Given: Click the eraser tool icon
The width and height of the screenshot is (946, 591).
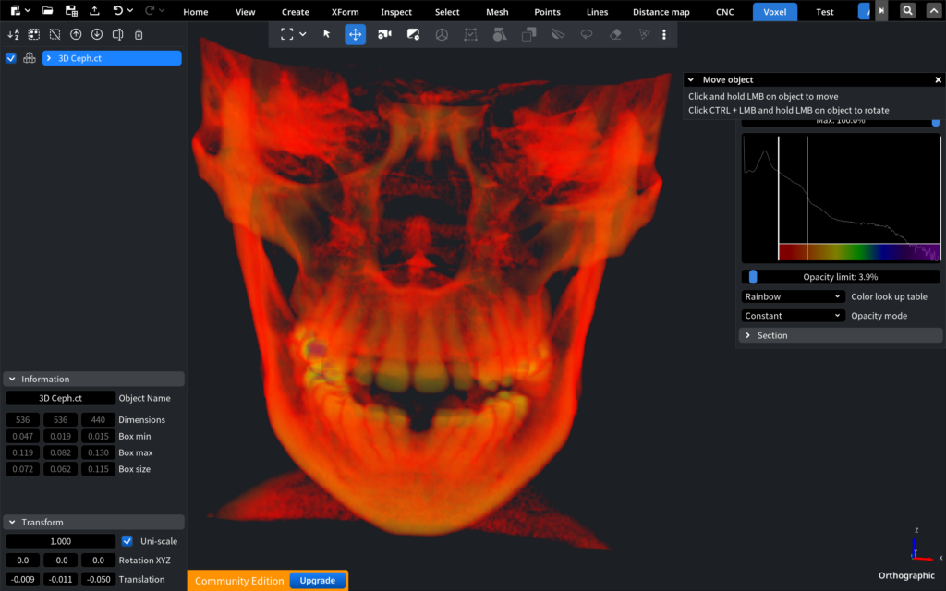Looking at the screenshot, I should pyautogui.click(x=615, y=34).
